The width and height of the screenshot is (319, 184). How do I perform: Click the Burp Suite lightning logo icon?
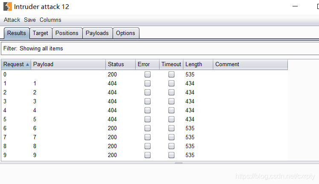click(8, 6)
